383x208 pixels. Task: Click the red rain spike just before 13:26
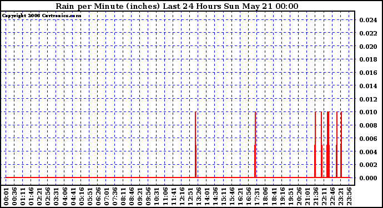(195, 145)
